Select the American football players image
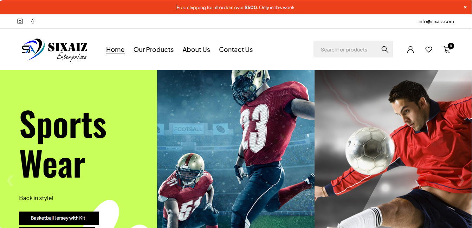Screen dimensions: 472x228 pos(236,149)
